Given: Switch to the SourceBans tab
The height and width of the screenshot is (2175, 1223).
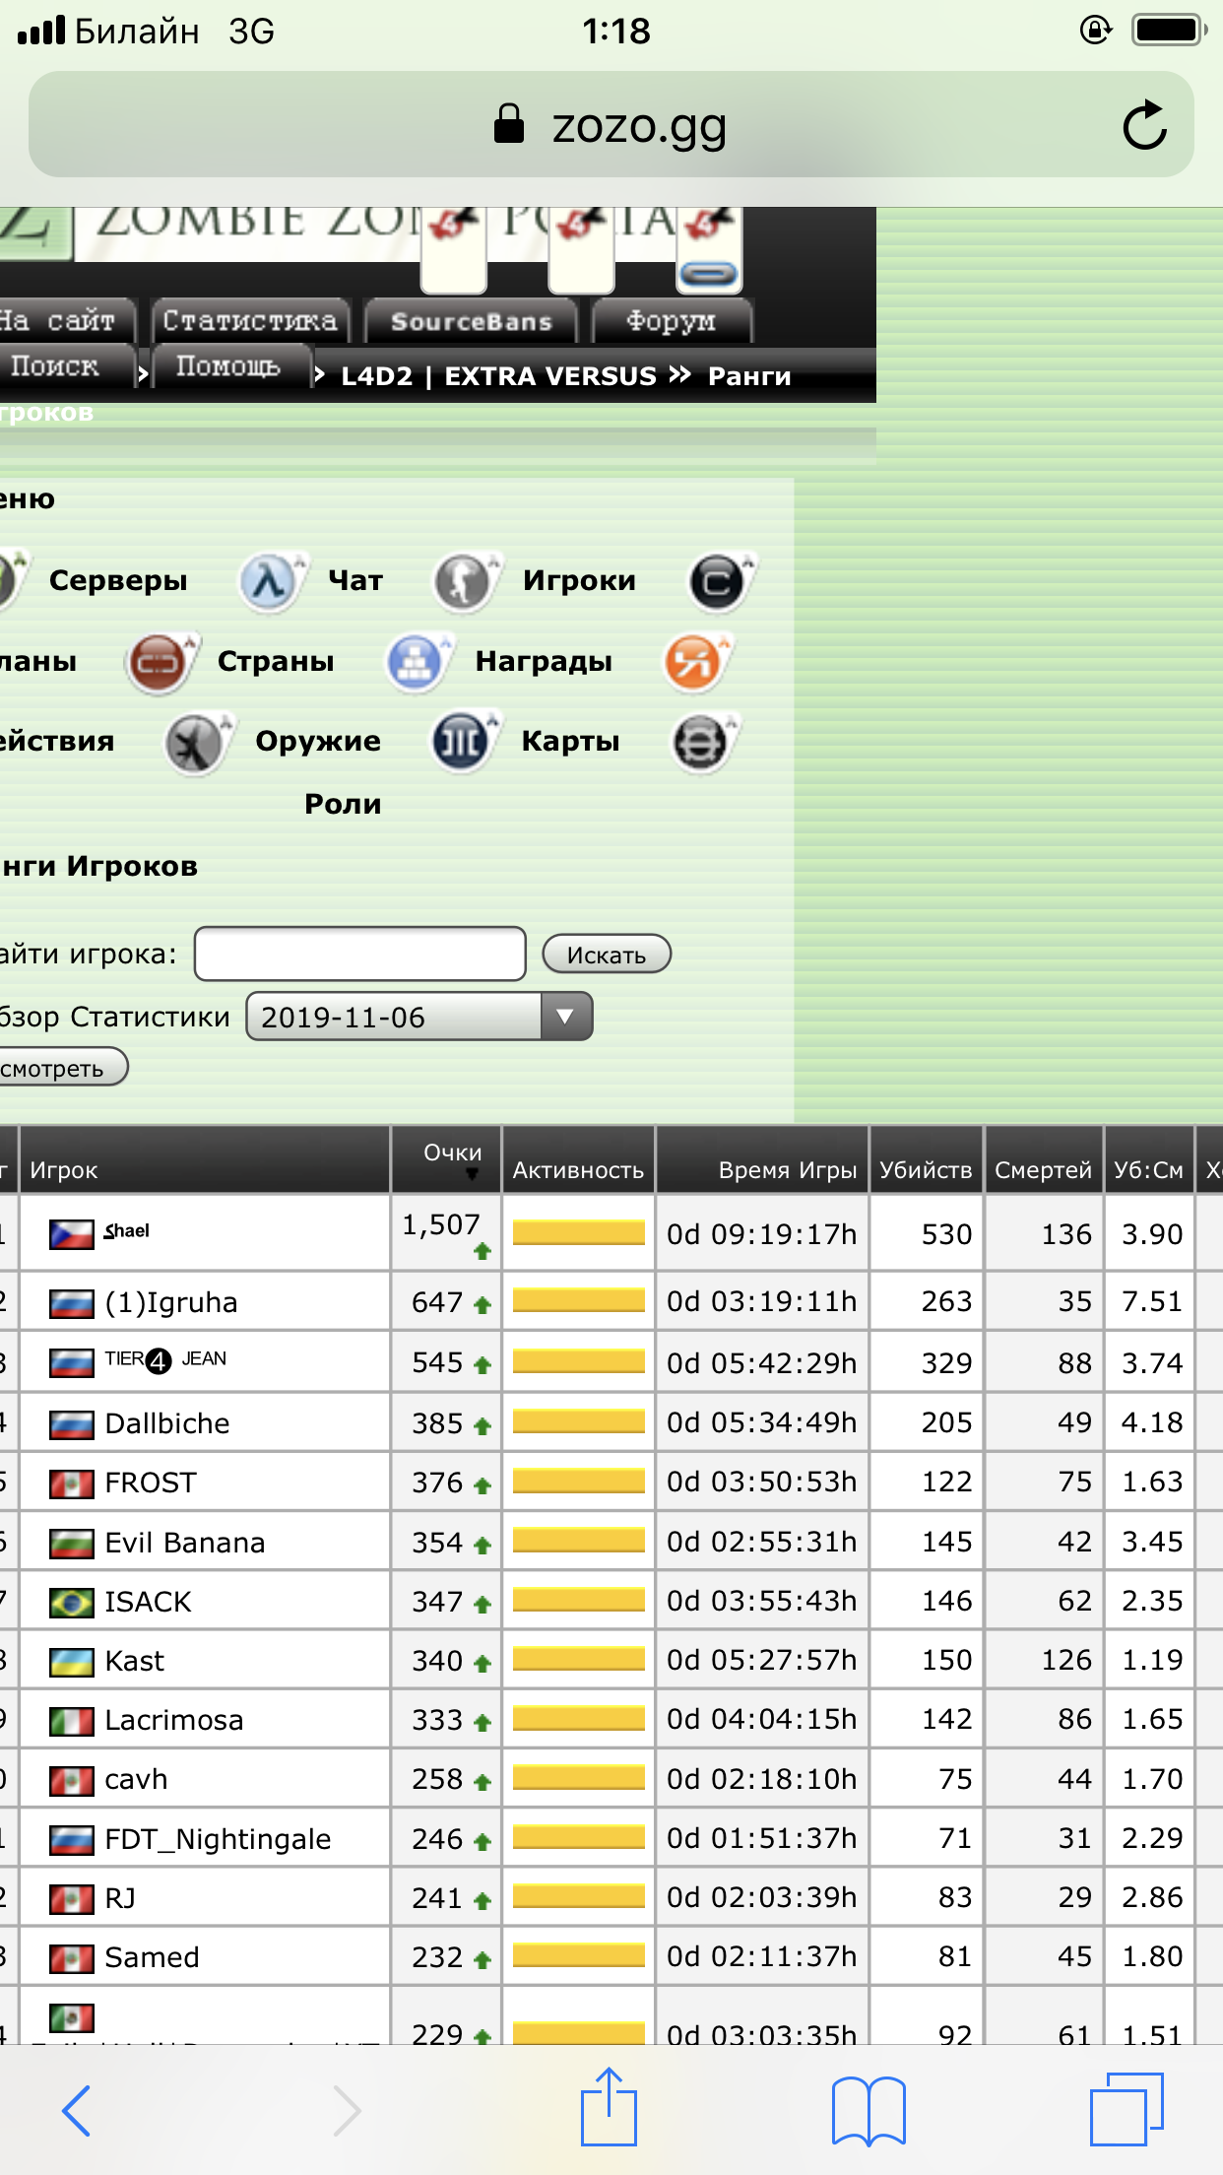Looking at the screenshot, I should pyautogui.click(x=471, y=321).
